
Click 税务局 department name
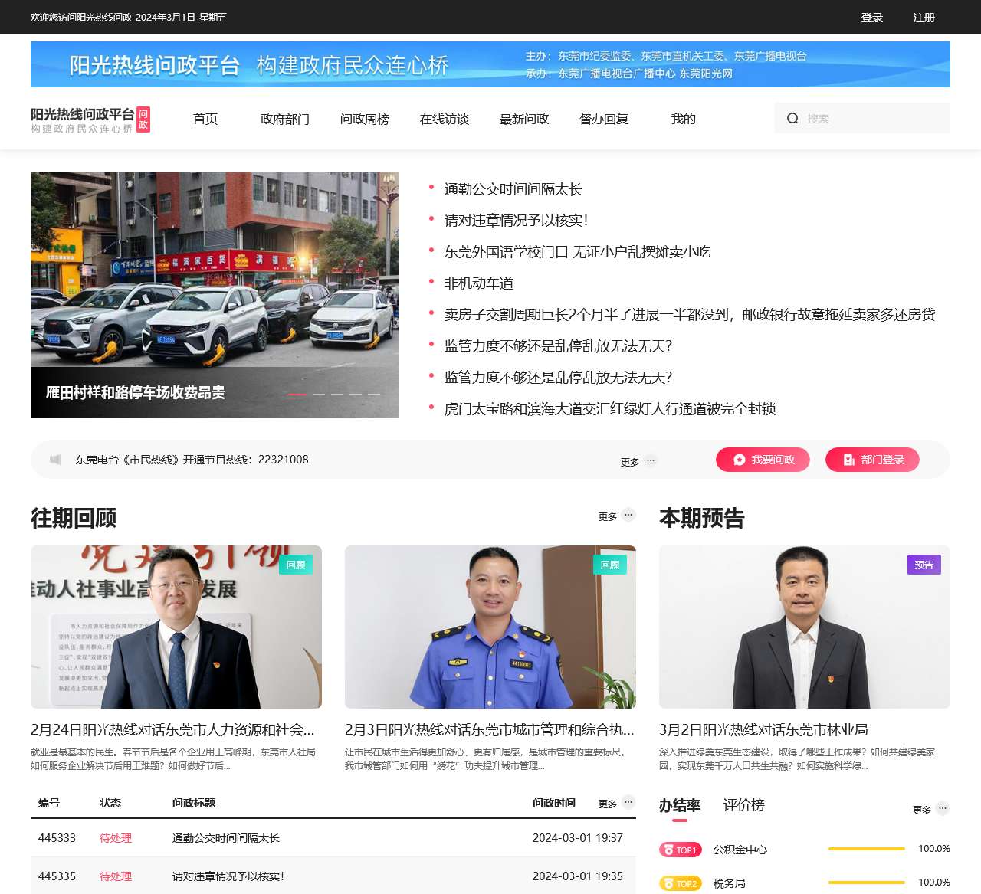[730, 883]
